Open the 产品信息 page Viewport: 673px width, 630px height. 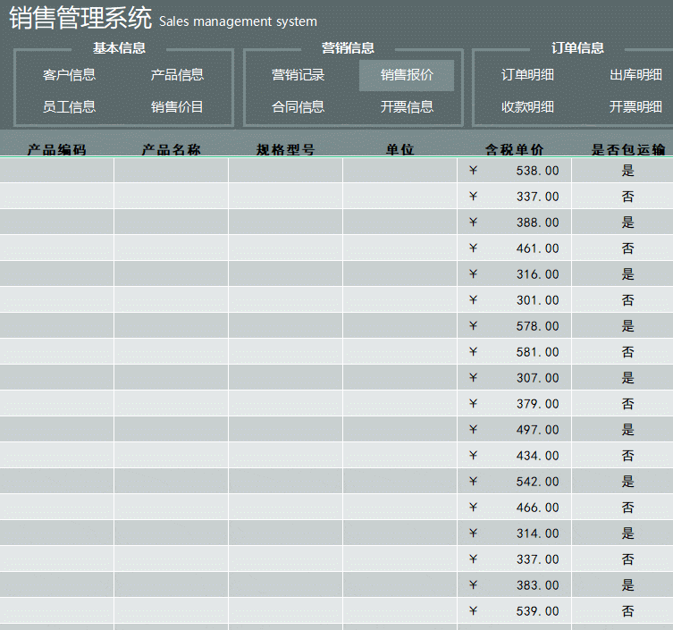pos(177,75)
